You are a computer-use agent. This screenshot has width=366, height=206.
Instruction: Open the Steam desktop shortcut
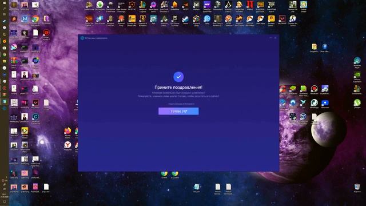coord(185,21)
